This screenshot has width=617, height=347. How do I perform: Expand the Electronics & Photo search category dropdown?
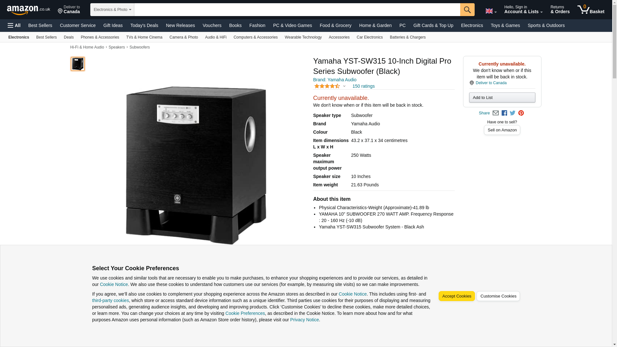112,10
